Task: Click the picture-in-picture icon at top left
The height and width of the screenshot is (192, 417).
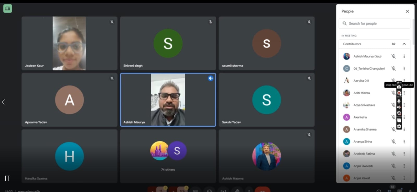Action: pos(8,9)
